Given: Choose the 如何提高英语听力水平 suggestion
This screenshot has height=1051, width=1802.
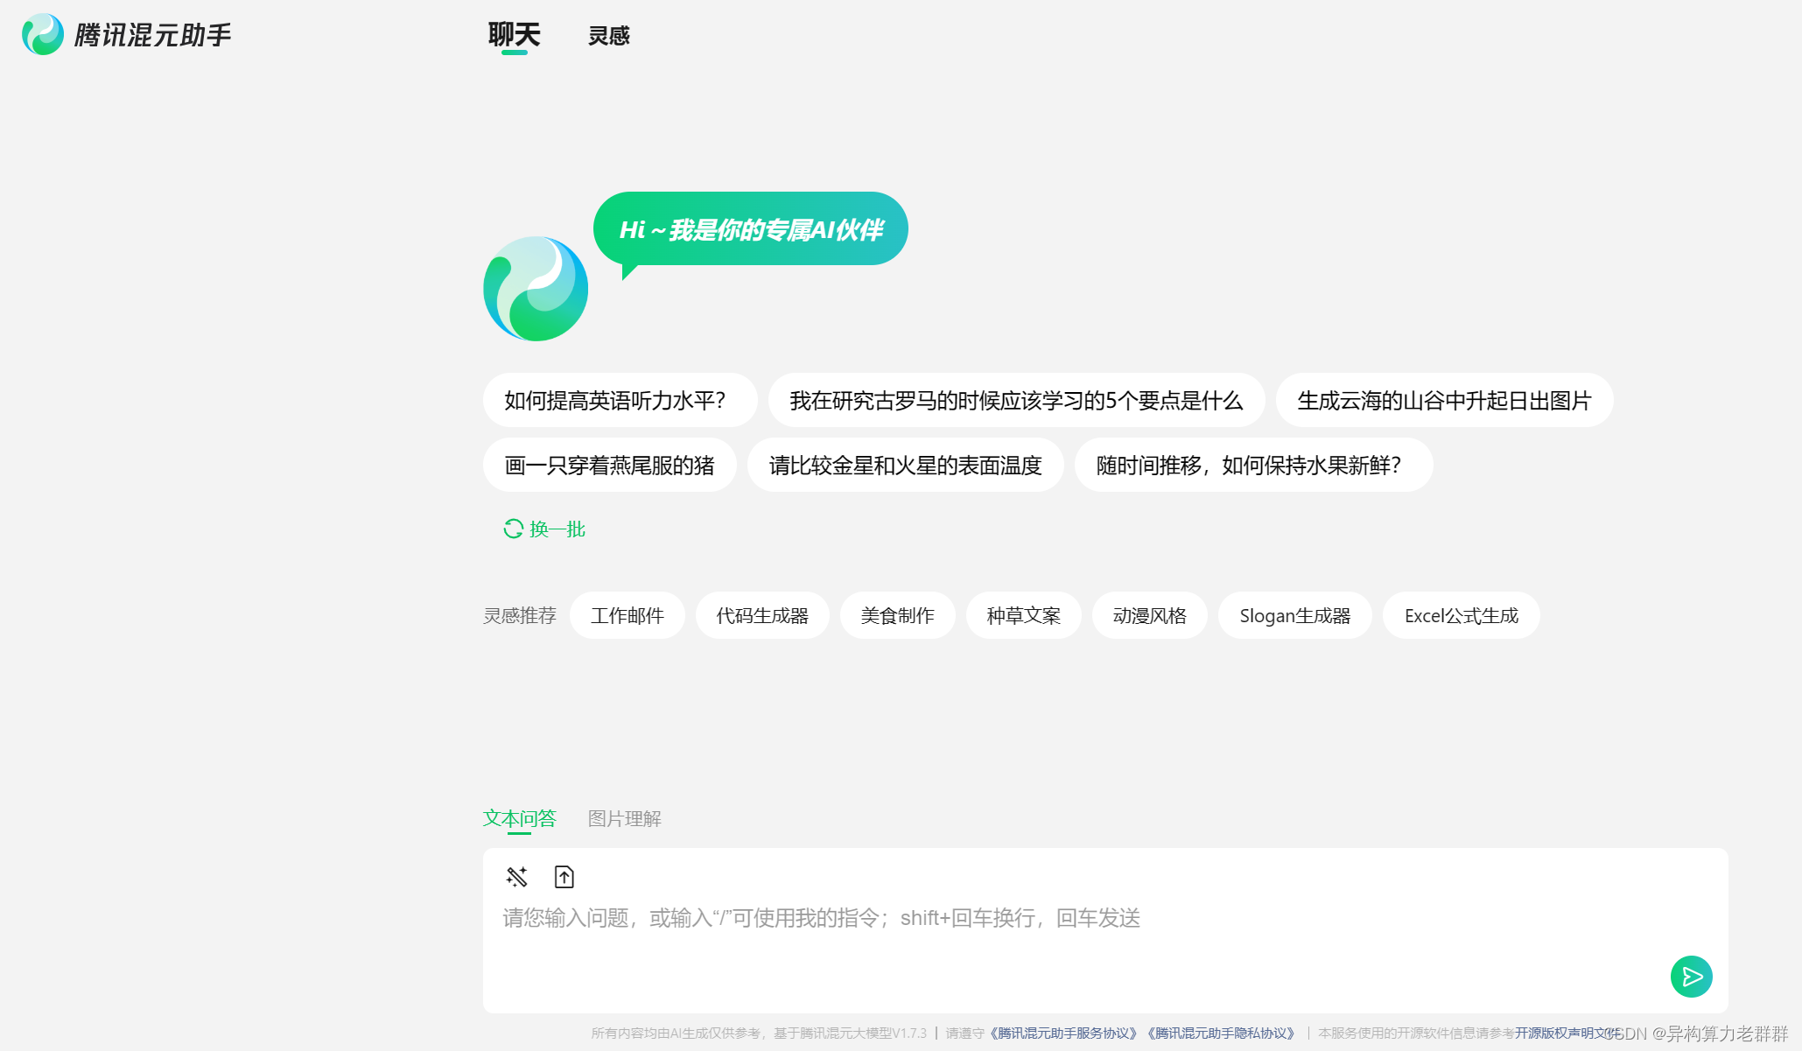Looking at the screenshot, I should click(619, 401).
